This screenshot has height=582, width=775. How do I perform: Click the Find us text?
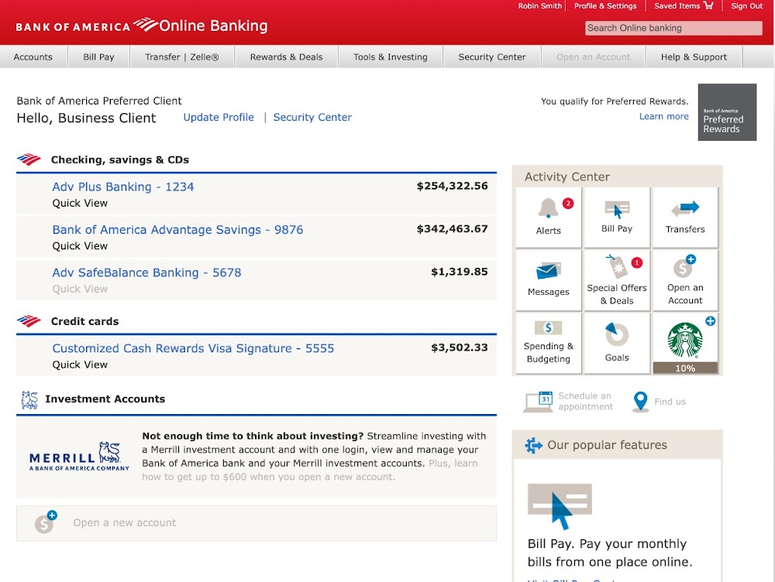point(670,402)
